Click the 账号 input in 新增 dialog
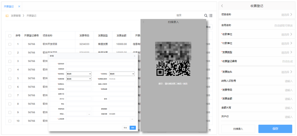297x136 pixels. pos(122,99)
